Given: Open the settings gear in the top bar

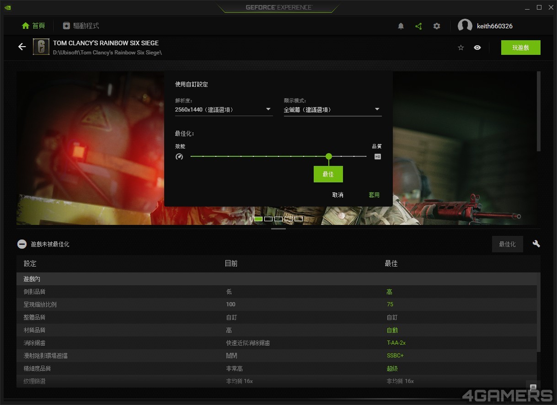Looking at the screenshot, I should [437, 26].
